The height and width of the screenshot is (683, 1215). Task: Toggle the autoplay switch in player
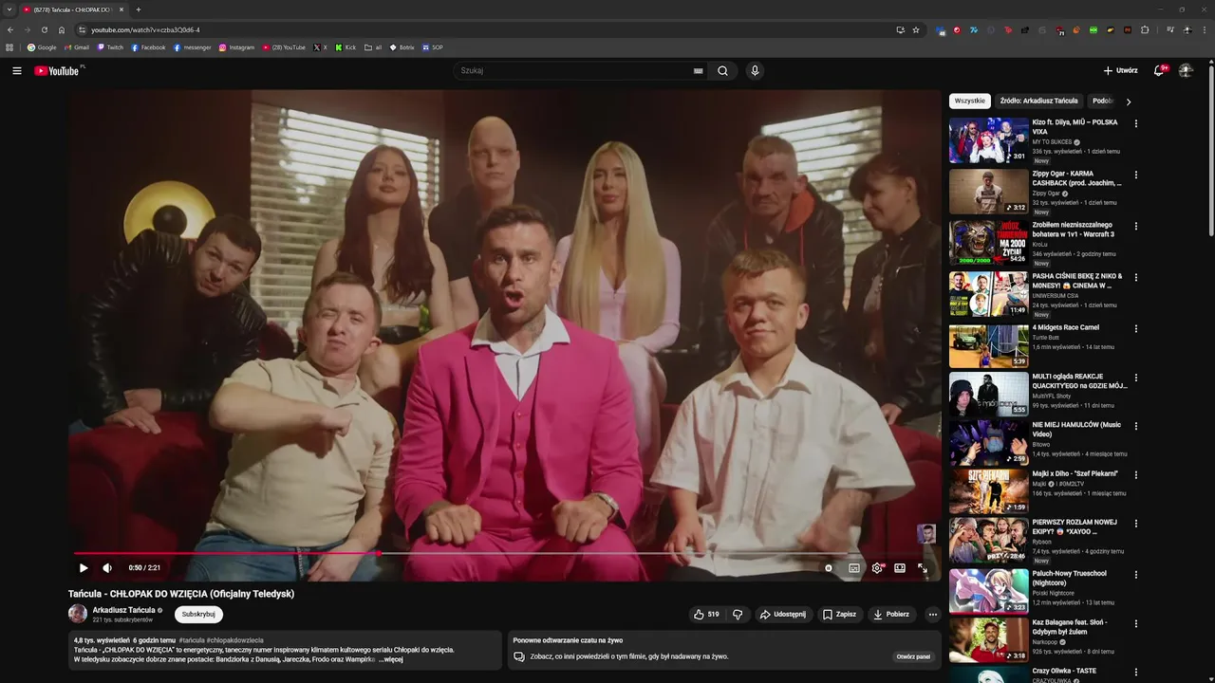pos(829,568)
